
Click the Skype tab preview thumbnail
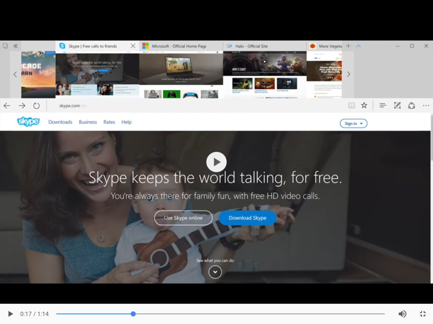tap(97, 74)
